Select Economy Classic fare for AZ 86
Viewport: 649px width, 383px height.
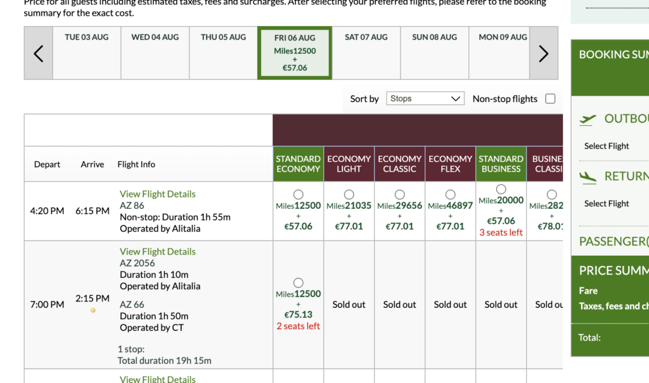[400, 194]
